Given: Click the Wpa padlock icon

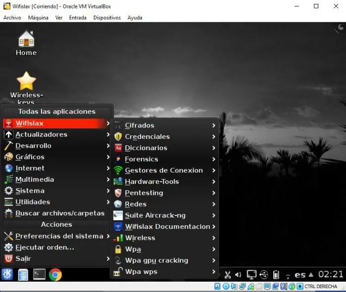Looking at the screenshot, I should pyautogui.click(x=118, y=249).
